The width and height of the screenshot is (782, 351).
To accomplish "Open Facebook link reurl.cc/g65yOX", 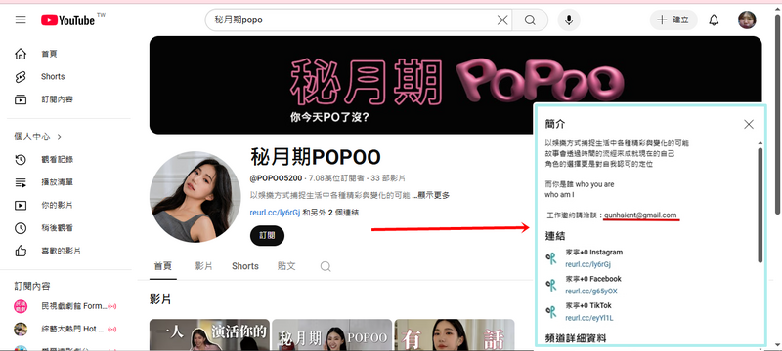I will (591, 292).
